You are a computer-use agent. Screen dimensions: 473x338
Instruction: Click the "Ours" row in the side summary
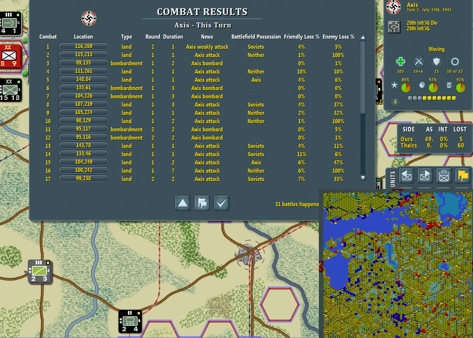[432, 139]
